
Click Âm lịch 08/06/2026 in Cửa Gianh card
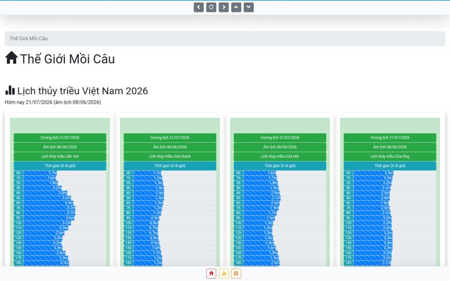point(170,147)
